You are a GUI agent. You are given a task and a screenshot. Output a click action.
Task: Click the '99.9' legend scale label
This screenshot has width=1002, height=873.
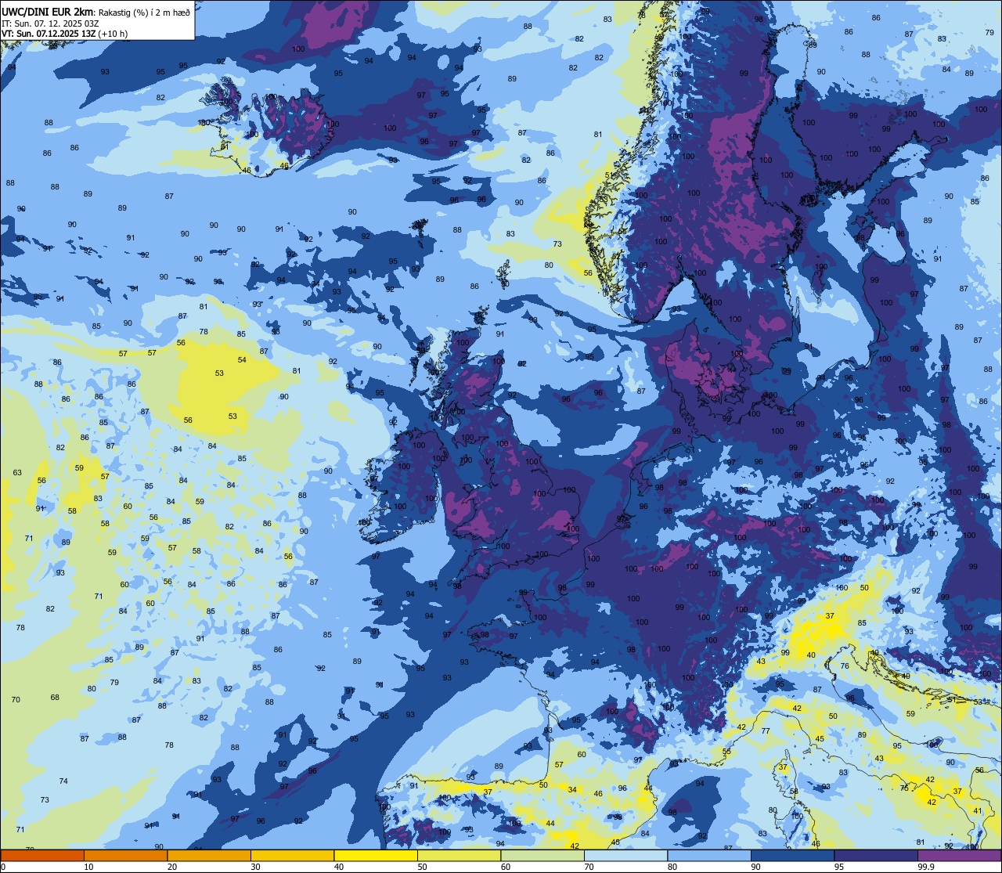925,867
